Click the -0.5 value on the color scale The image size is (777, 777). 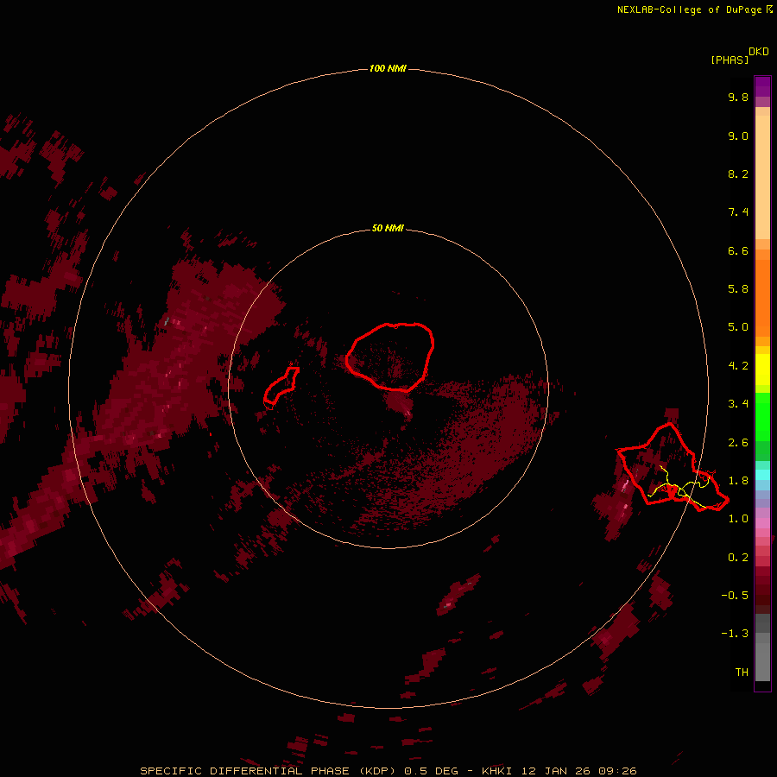point(735,596)
